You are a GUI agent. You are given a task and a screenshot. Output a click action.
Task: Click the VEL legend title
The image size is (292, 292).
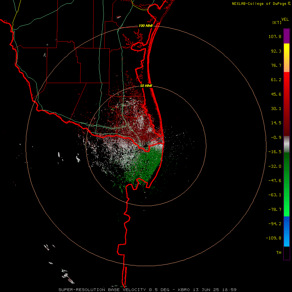(x=285, y=19)
